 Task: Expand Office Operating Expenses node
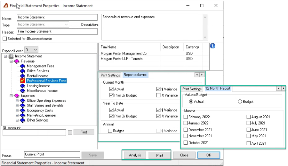(17, 101)
